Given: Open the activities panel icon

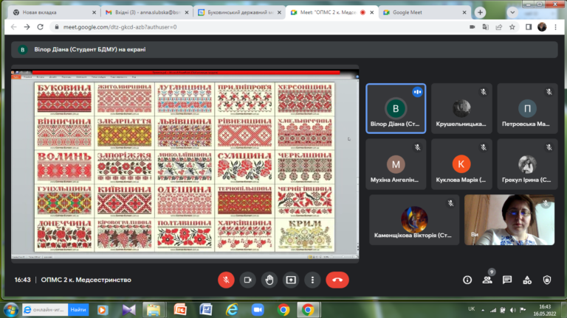Looking at the screenshot, I should (x=527, y=280).
